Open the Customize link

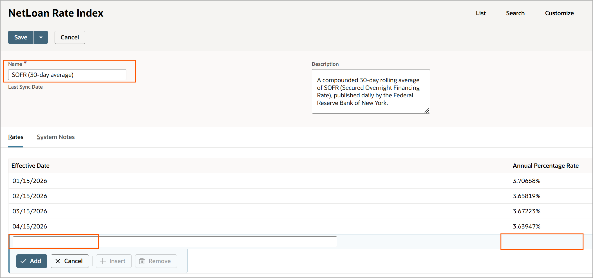point(559,13)
